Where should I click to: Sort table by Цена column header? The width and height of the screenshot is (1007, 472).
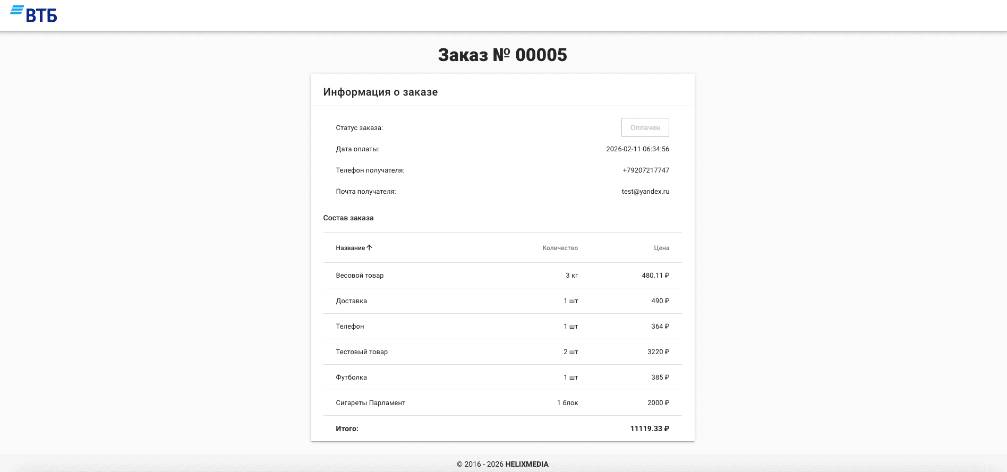pos(661,248)
